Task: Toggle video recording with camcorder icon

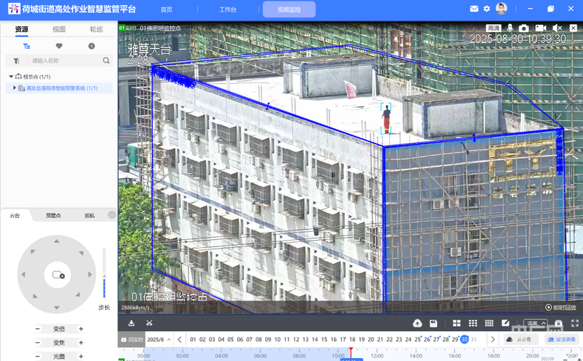Action: tap(540, 28)
